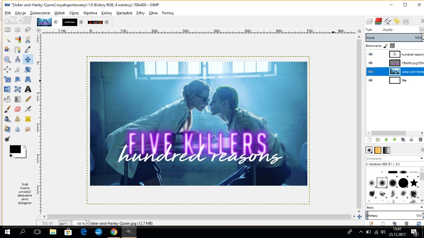
Task: Expand the Basic brush tag dropdown
Action: 394,207
